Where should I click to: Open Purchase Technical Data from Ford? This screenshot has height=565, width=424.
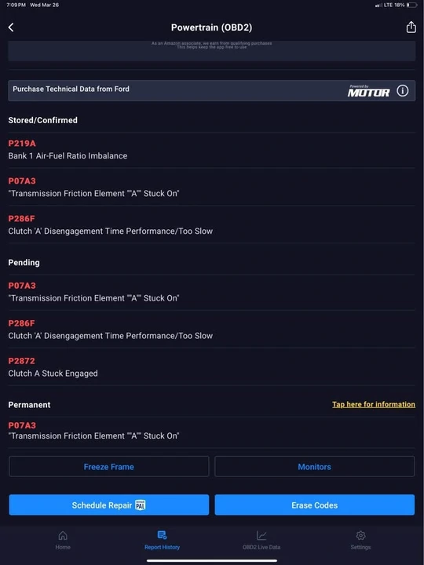pos(212,91)
